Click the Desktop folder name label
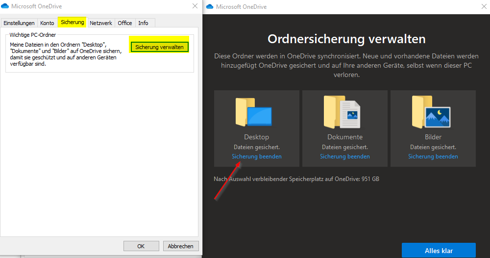 (257, 137)
